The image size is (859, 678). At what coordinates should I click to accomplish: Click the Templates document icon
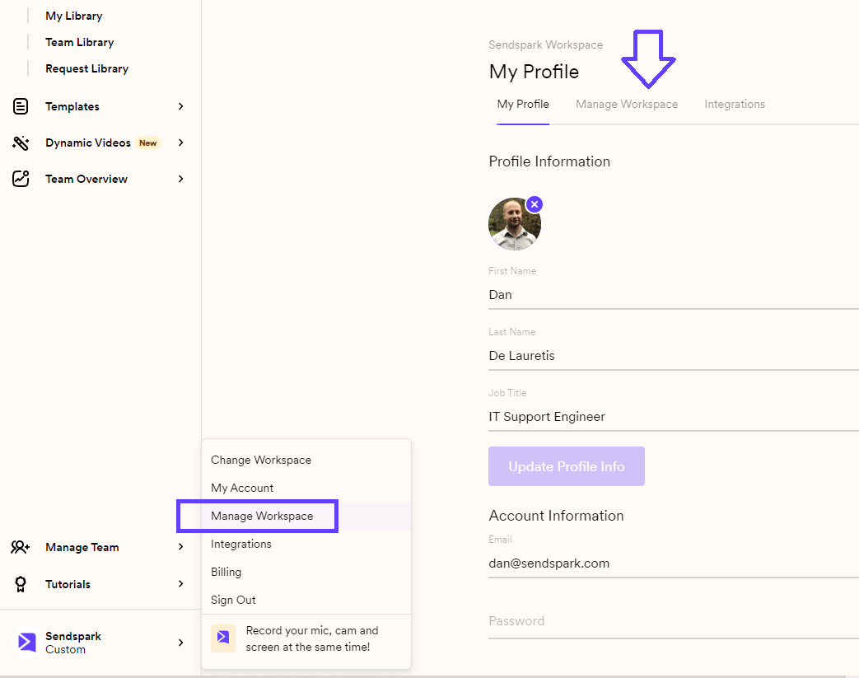(x=21, y=106)
